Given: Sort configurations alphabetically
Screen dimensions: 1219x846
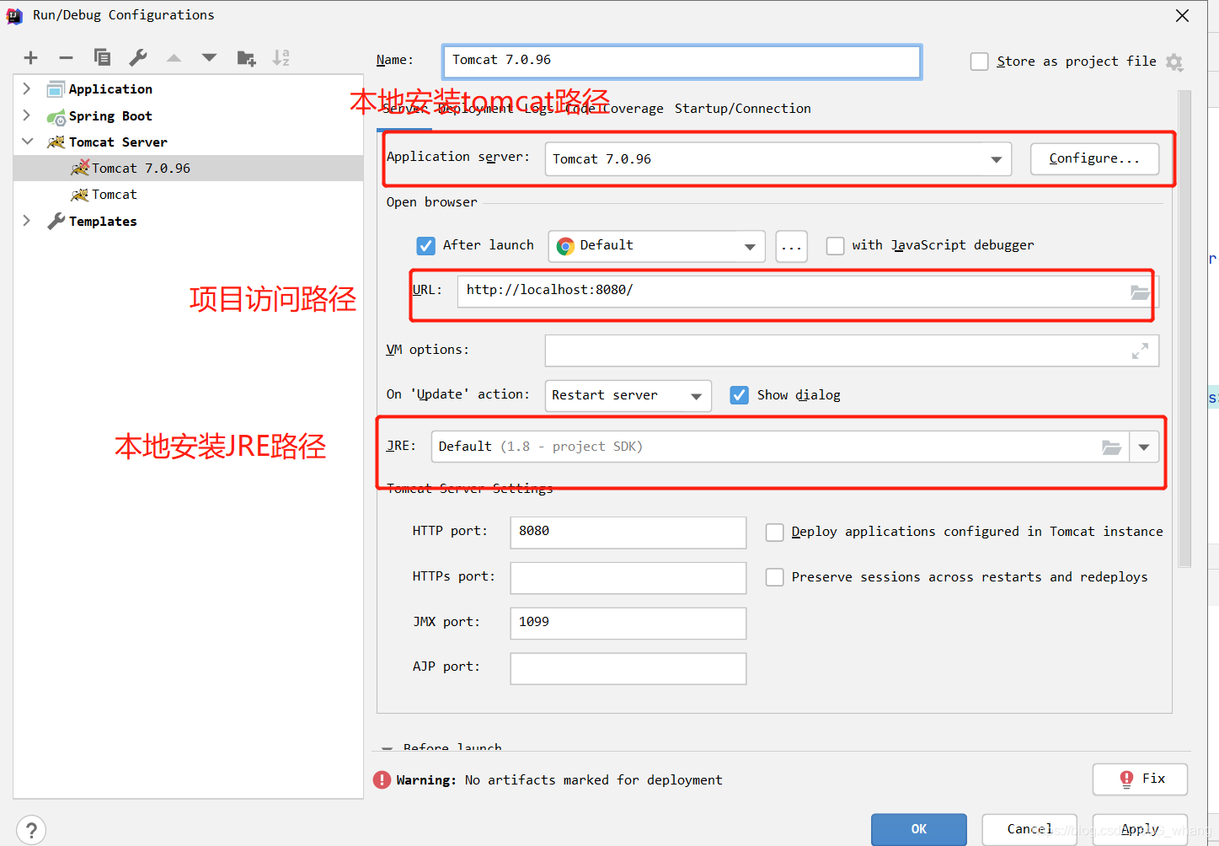Looking at the screenshot, I should coord(281,57).
